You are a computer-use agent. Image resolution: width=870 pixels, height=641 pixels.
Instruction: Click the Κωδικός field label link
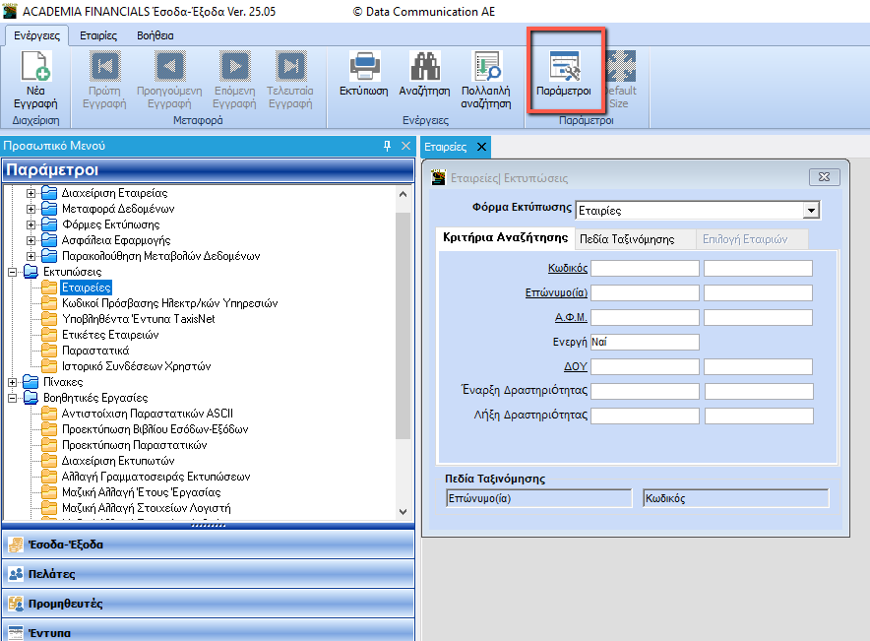568,268
